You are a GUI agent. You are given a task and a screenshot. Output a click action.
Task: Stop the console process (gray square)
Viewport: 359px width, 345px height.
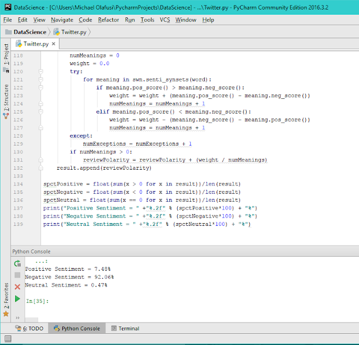pyautogui.click(x=17, y=275)
